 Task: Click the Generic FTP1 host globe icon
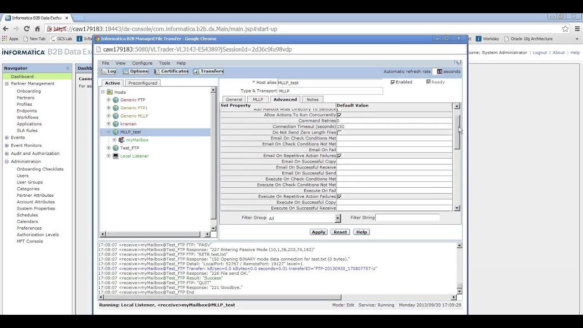116,108
